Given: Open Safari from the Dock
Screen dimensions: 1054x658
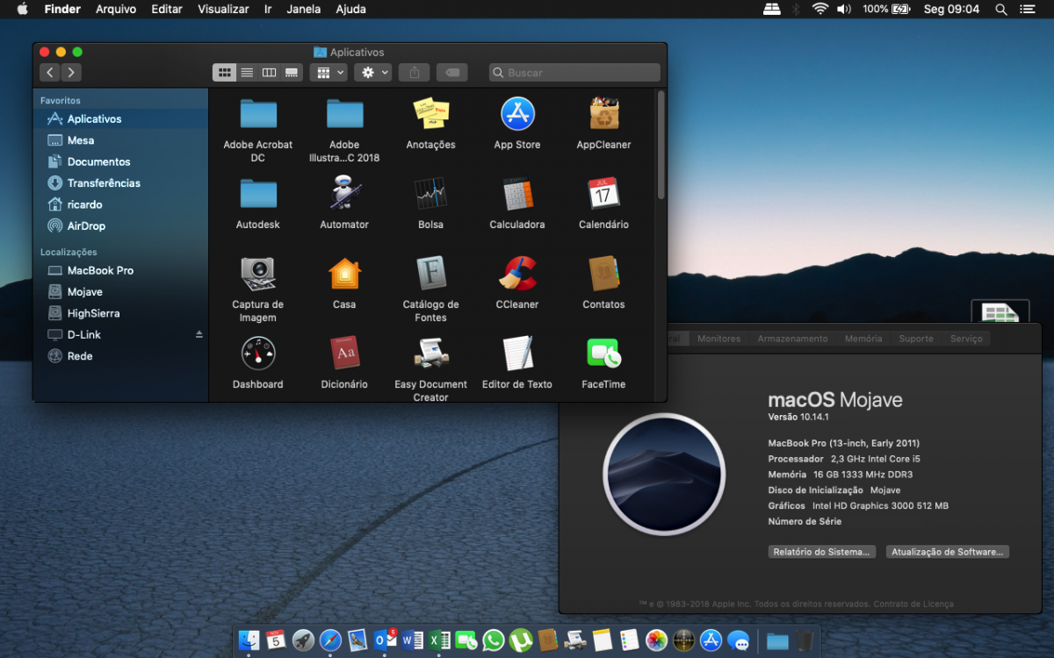Looking at the screenshot, I should tap(330, 640).
